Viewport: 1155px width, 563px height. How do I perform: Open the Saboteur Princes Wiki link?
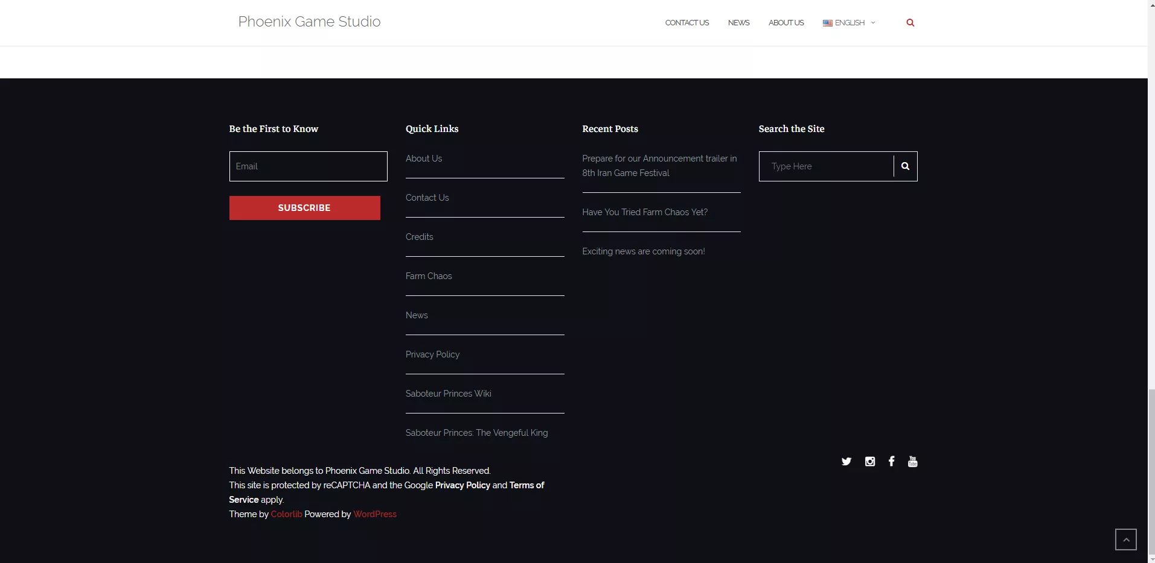pos(448,394)
